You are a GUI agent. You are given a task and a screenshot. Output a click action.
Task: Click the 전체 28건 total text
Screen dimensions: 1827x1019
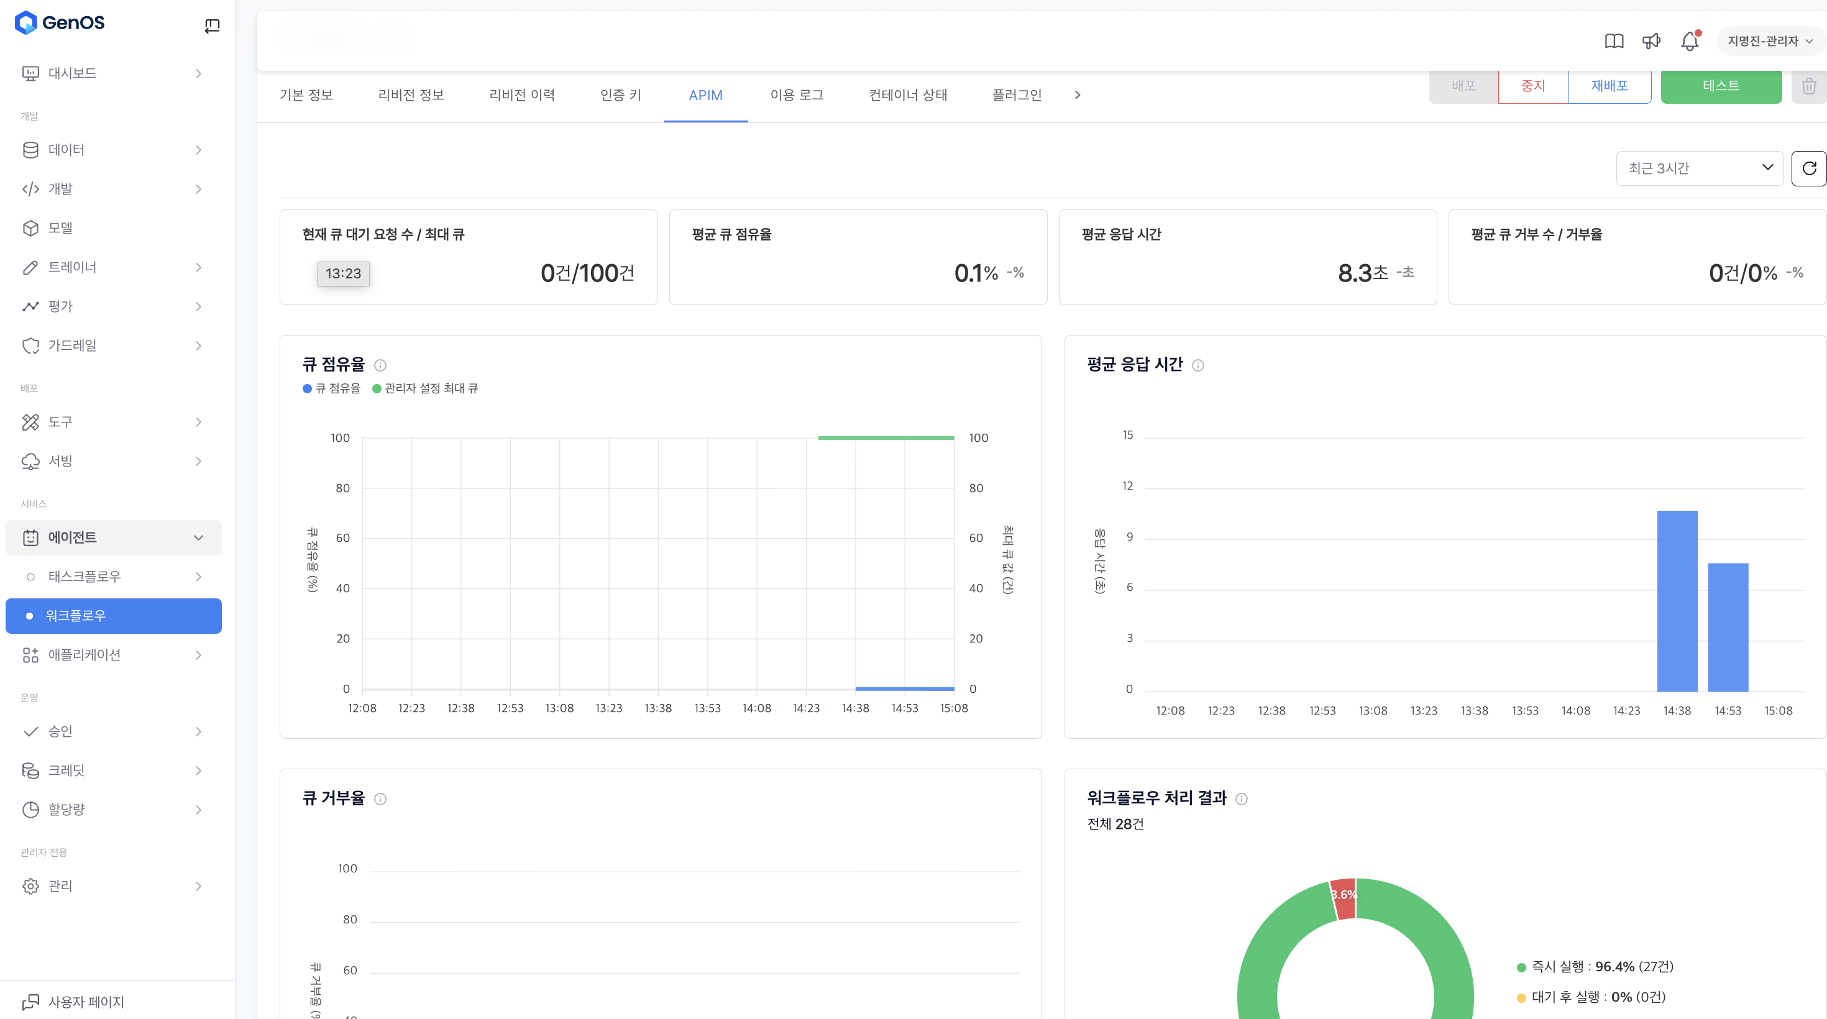point(1115,825)
